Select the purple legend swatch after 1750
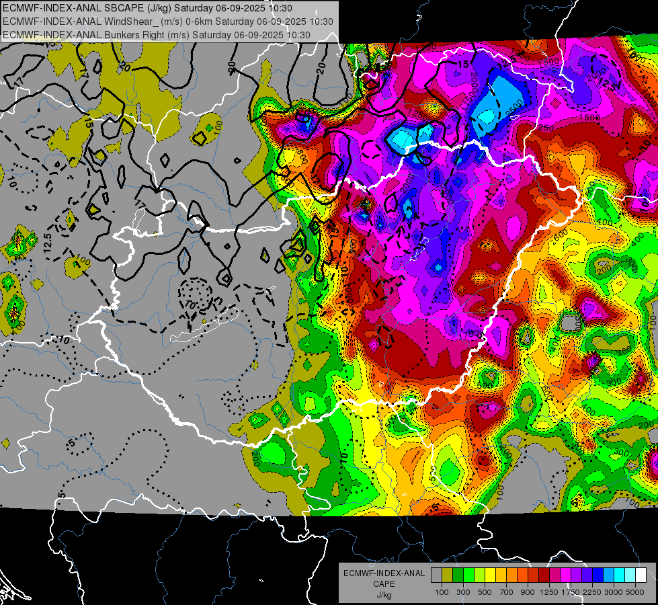658x605 pixels. (576, 575)
